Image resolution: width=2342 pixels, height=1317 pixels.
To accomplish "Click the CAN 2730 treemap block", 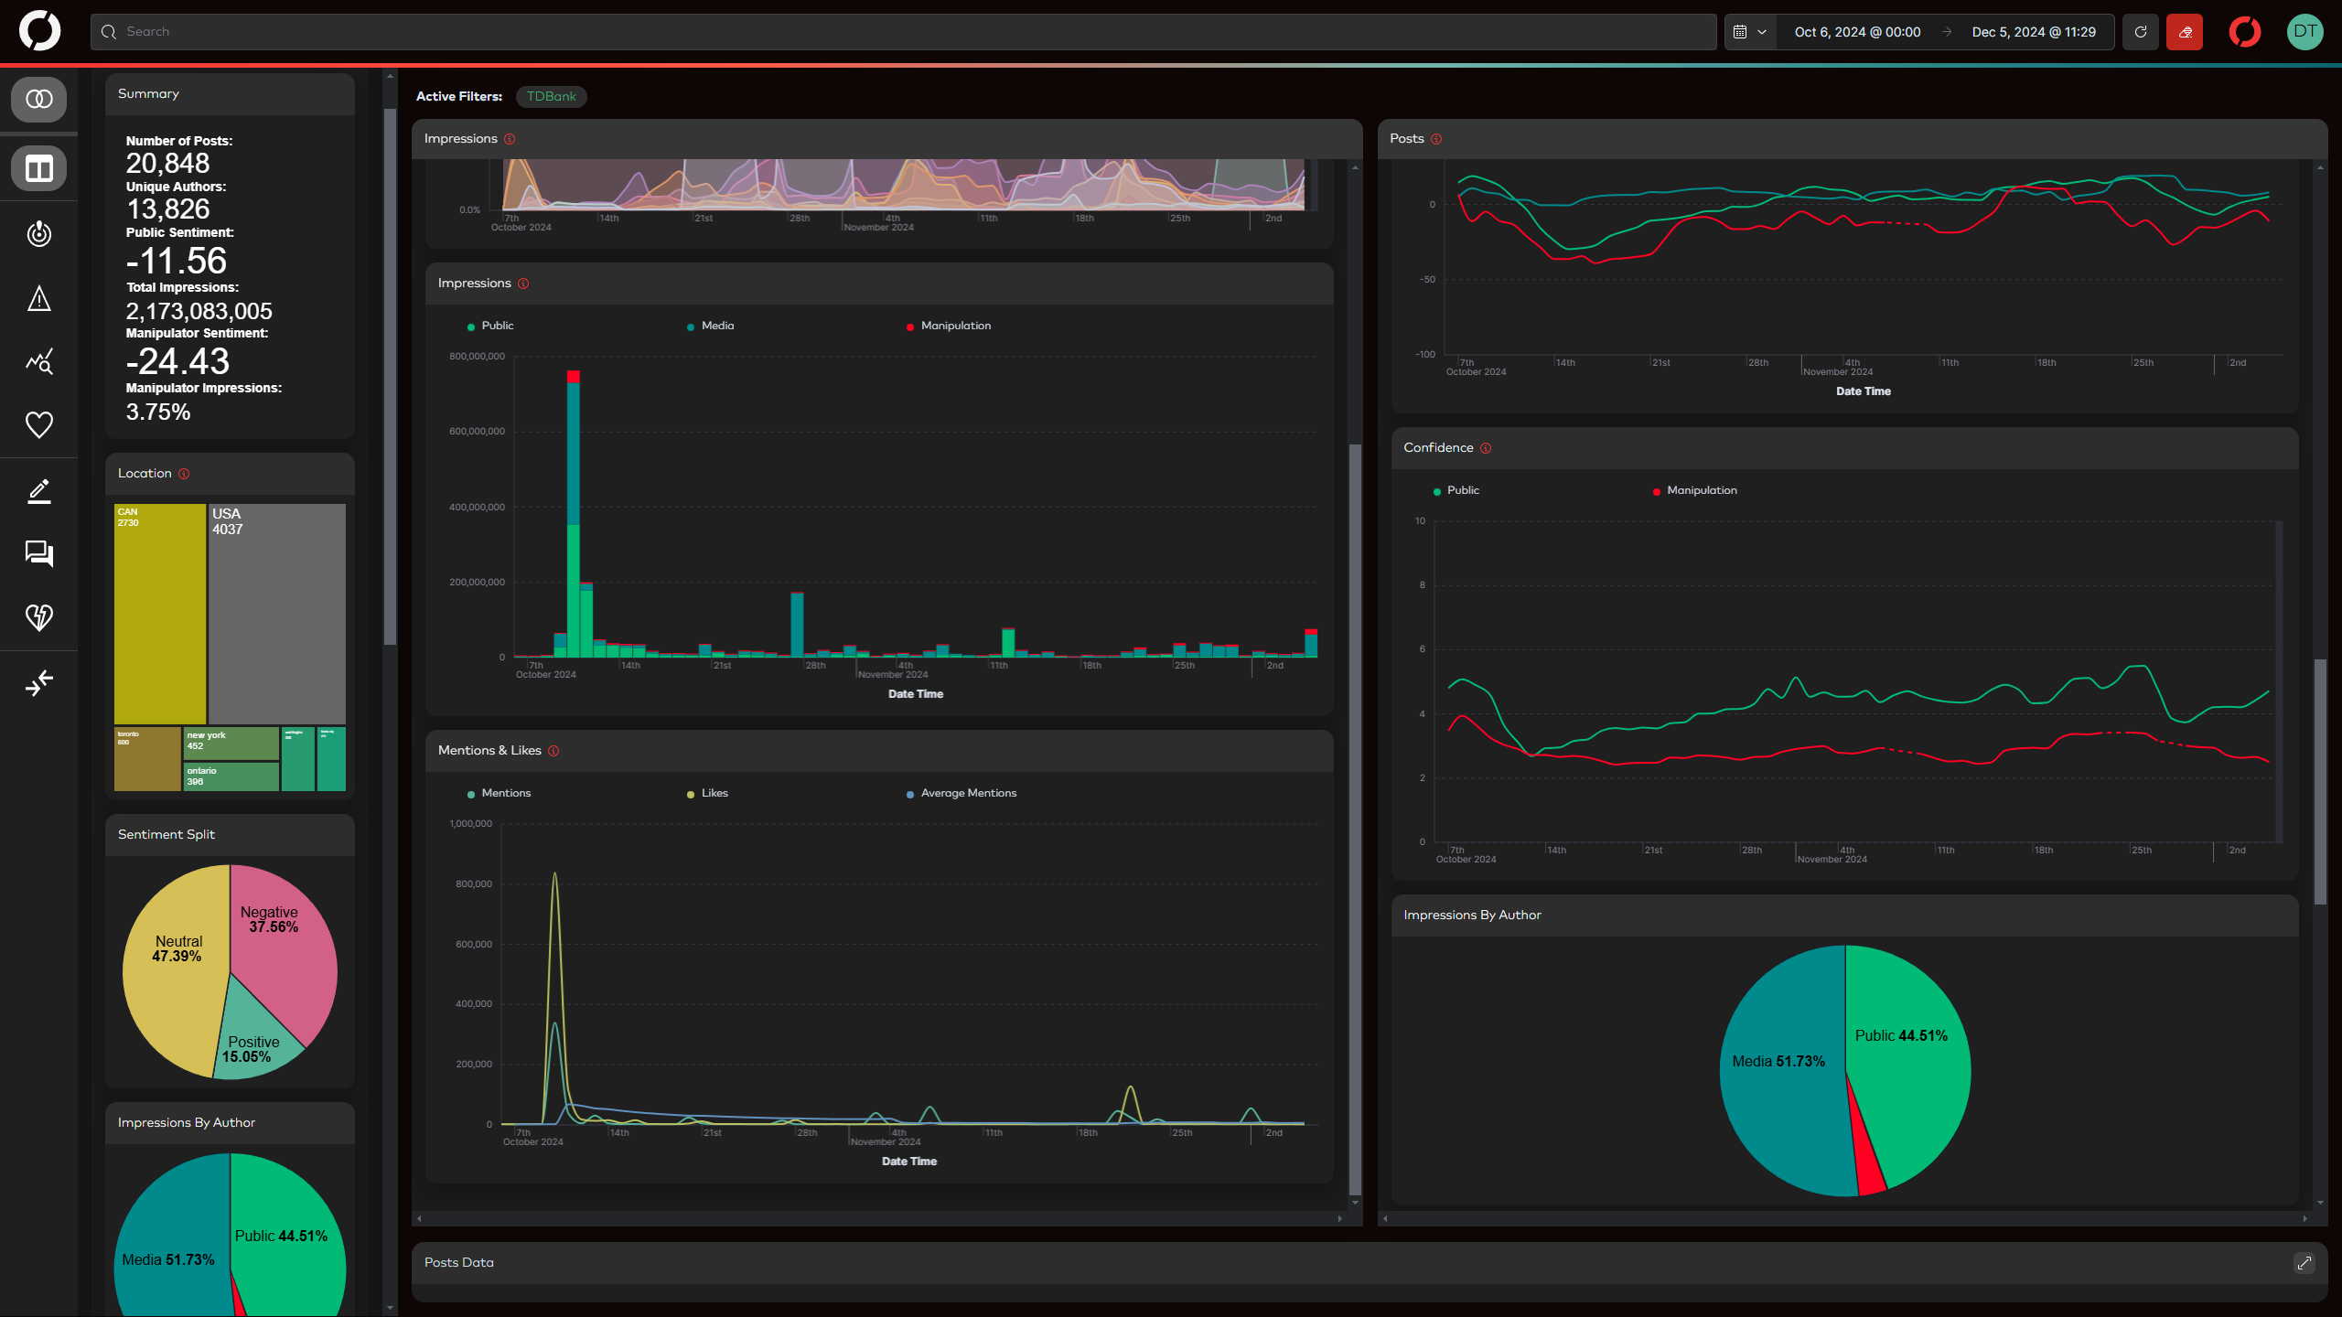I will (160, 614).
